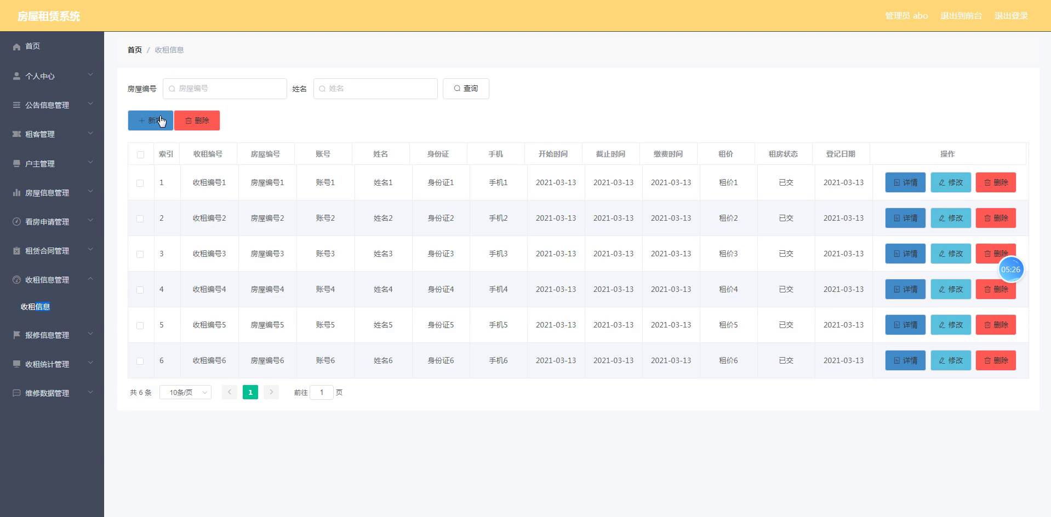Toggle the select-all checkbox in table header
The height and width of the screenshot is (517, 1051).
pyautogui.click(x=140, y=154)
